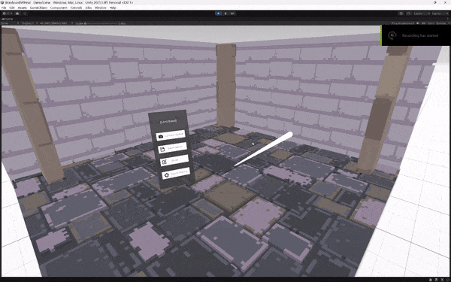Click the version control icon beside the cloud

(x=25, y=14)
